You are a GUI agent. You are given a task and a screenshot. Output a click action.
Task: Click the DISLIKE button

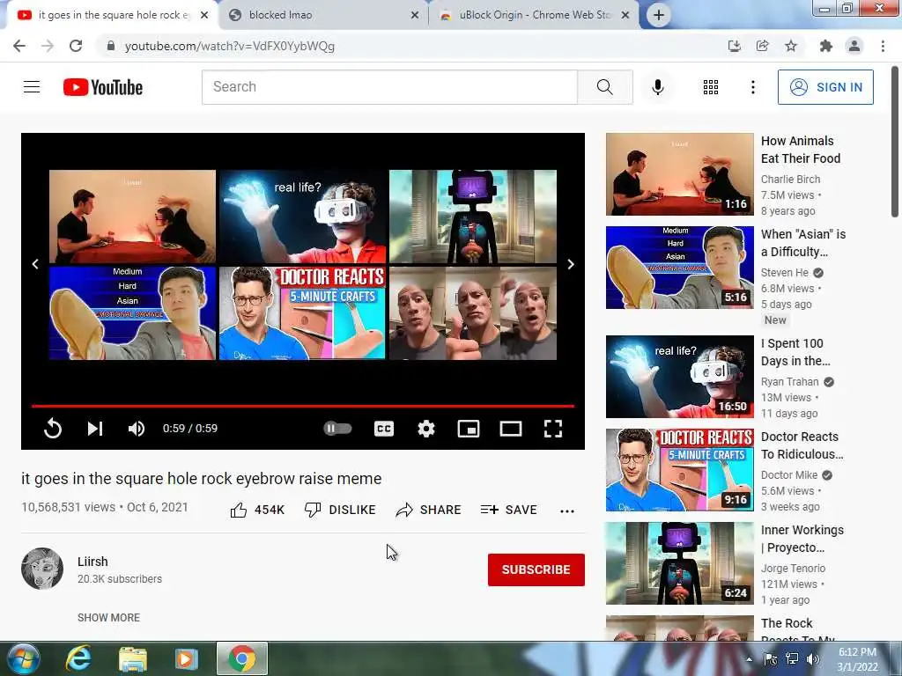[340, 510]
